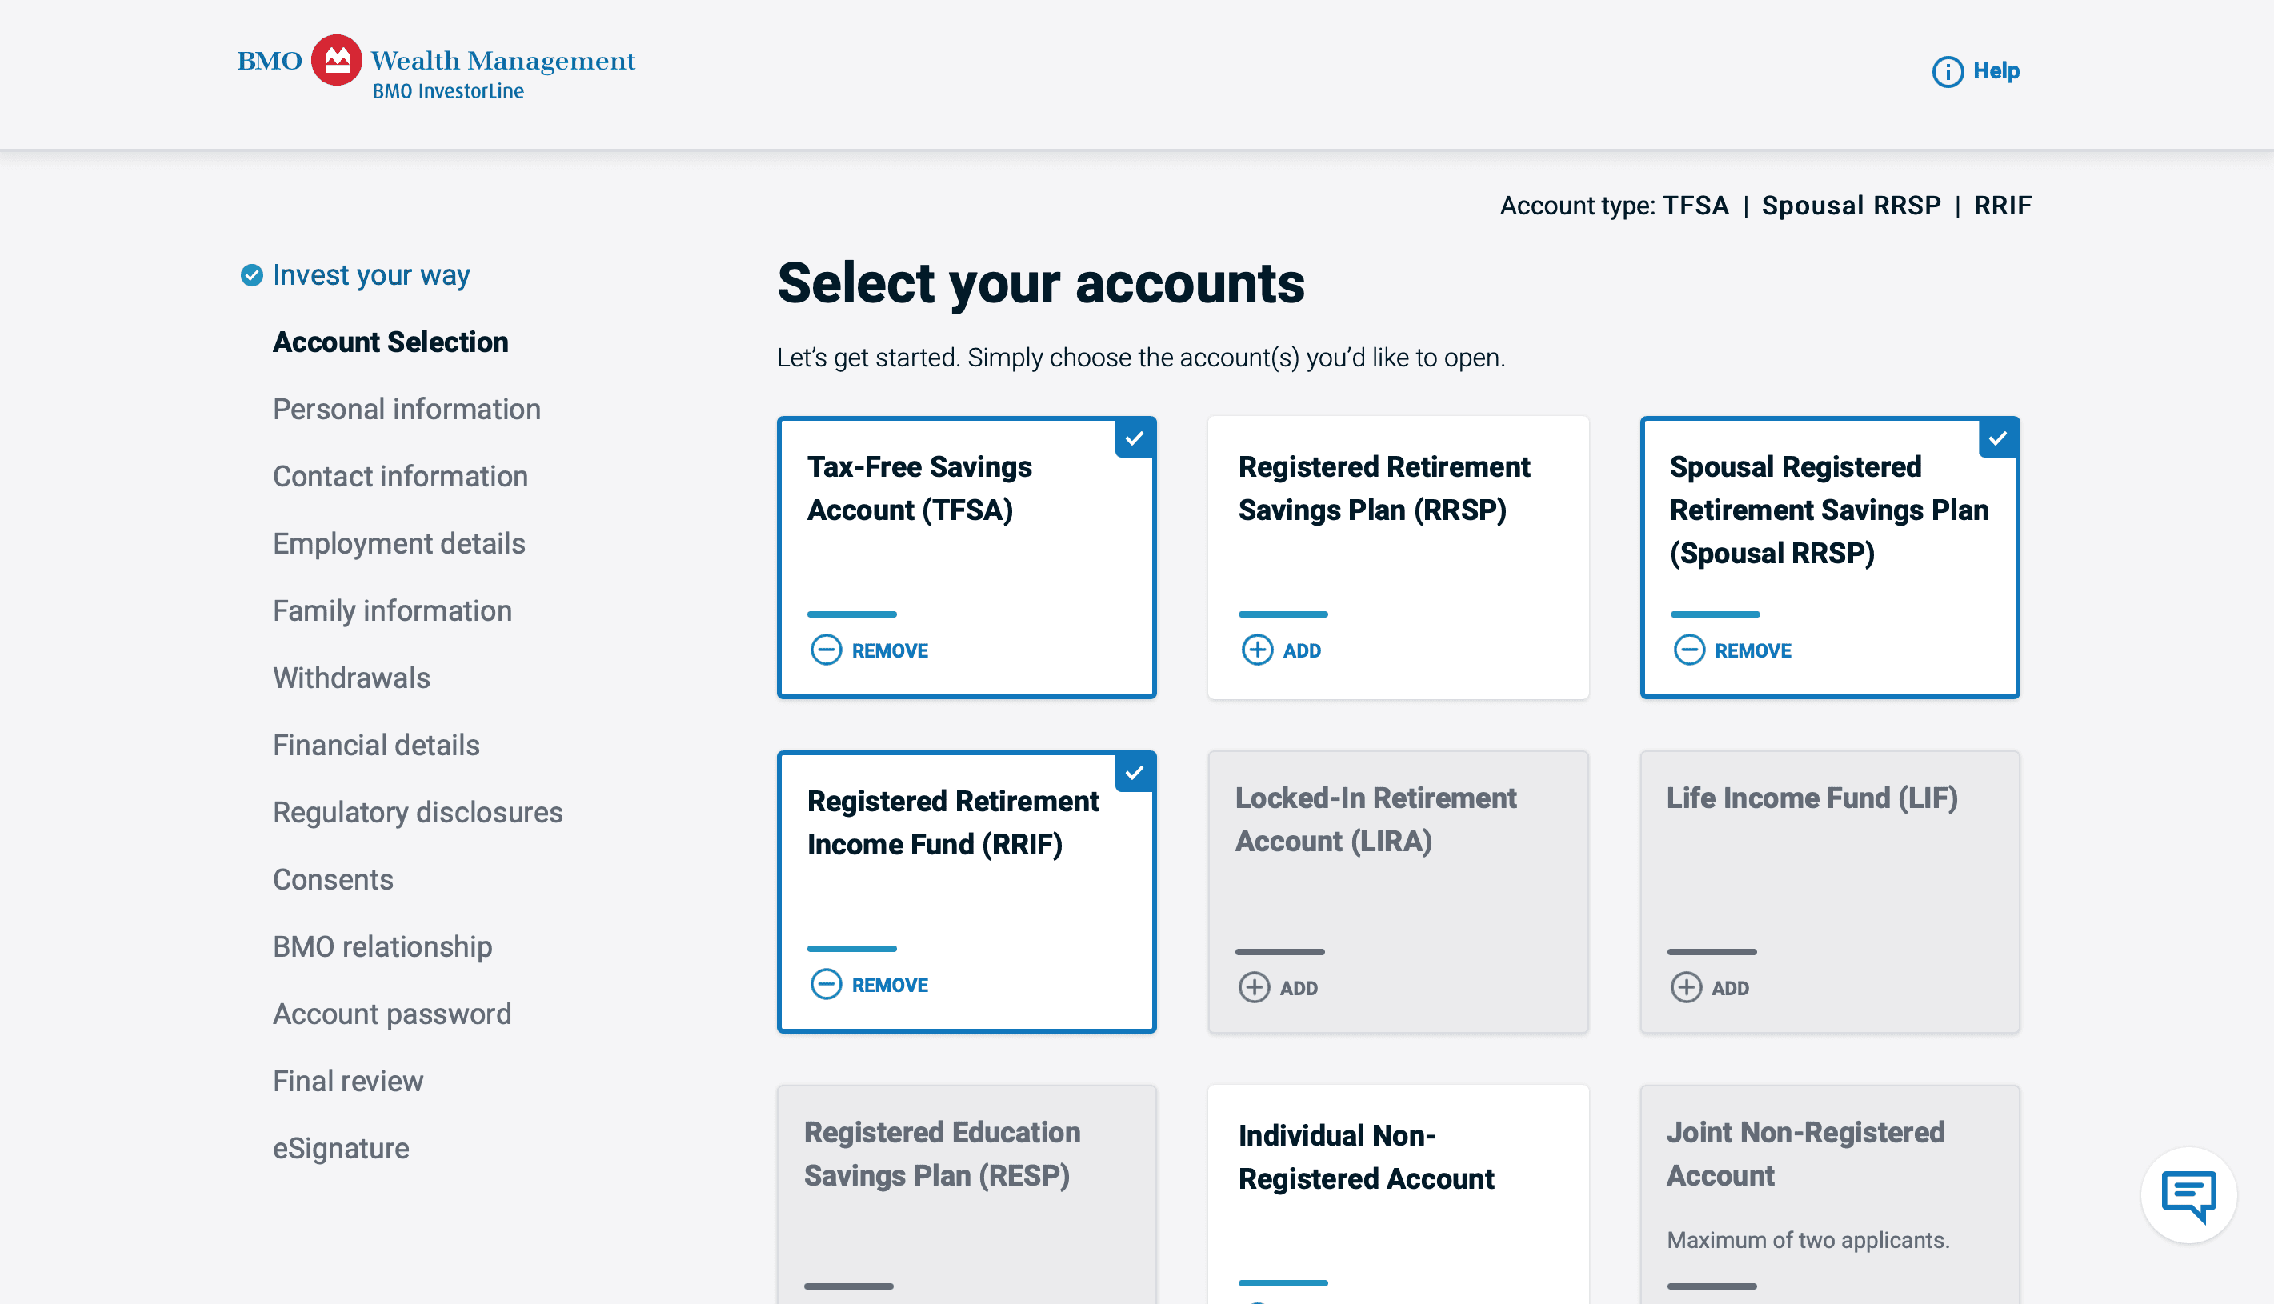
Task: Uncheck the RRIF card checkmark
Action: click(1135, 773)
